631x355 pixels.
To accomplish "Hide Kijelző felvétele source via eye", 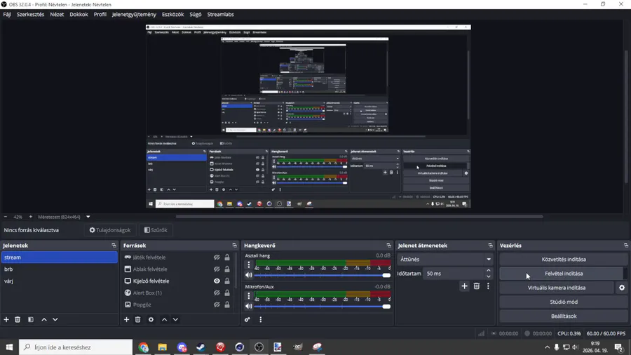I will 217,281.
